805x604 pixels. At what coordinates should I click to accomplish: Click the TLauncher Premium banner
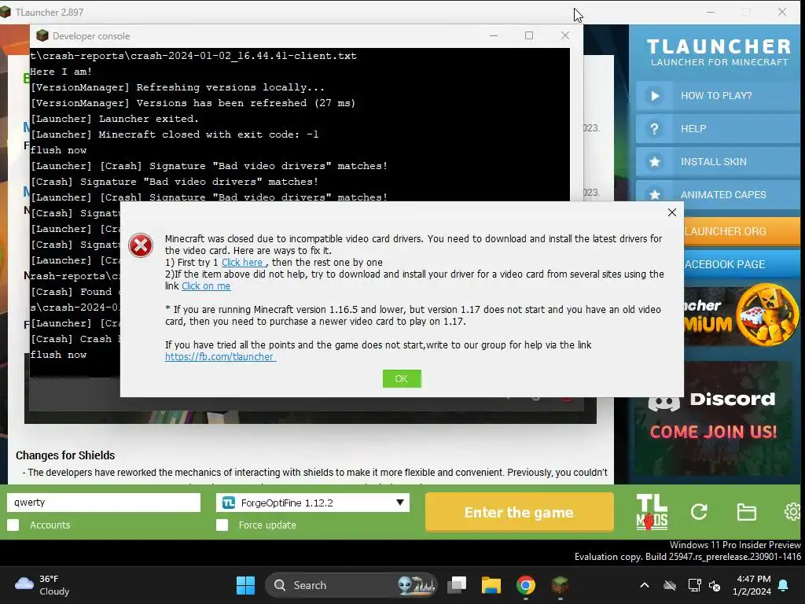pos(742,314)
